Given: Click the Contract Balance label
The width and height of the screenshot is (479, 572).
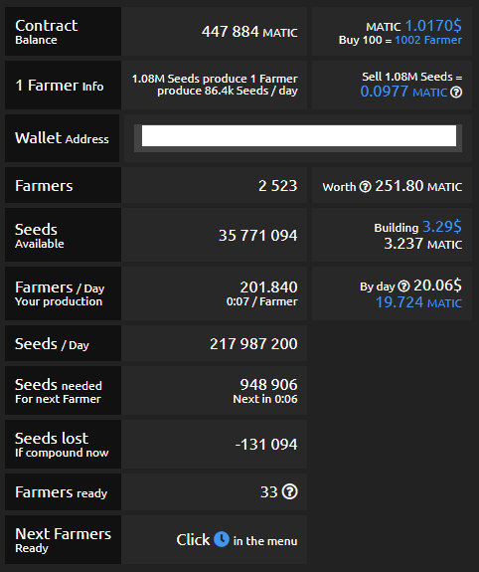Looking at the screenshot, I should pyautogui.click(x=47, y=32).
